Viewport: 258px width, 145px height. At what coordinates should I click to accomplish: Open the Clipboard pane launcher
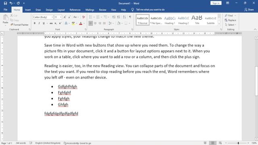pyautogui.click(x=29, y=29)
